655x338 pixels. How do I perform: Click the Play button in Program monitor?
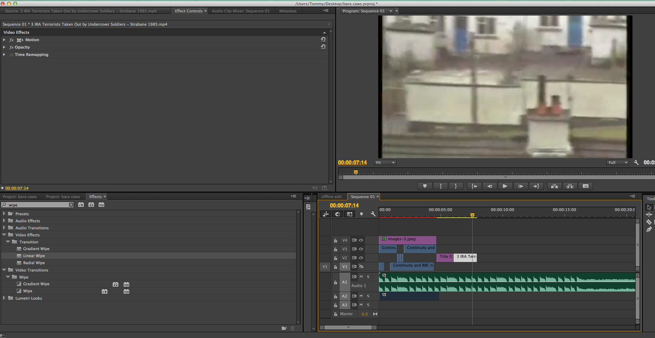(x=505, y=186)
